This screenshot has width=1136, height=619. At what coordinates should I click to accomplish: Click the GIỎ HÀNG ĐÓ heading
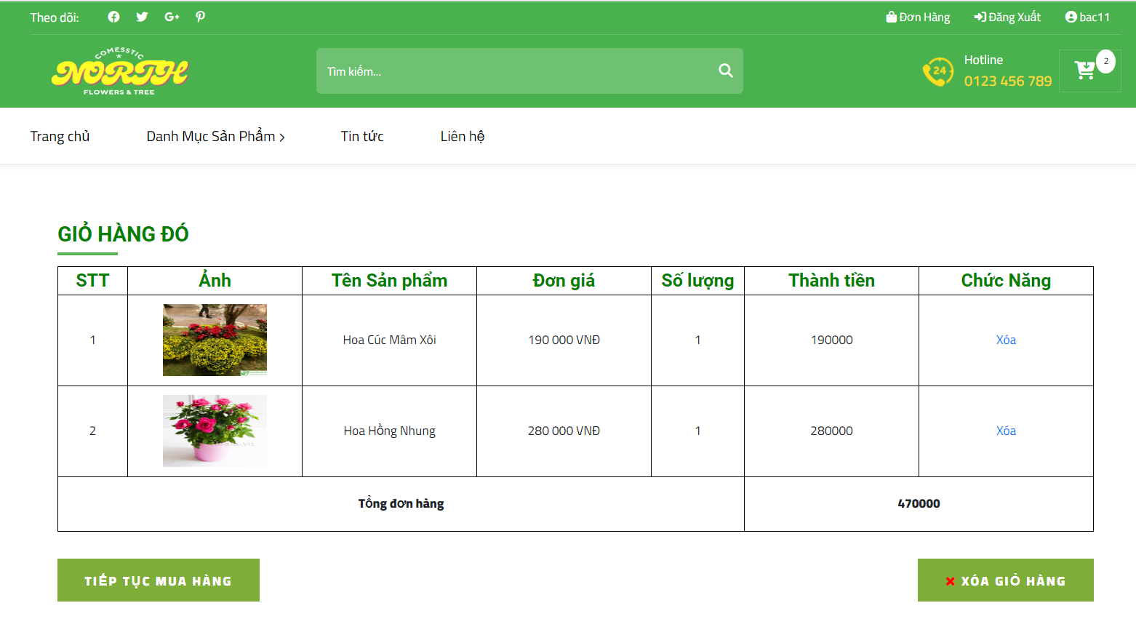123,233
